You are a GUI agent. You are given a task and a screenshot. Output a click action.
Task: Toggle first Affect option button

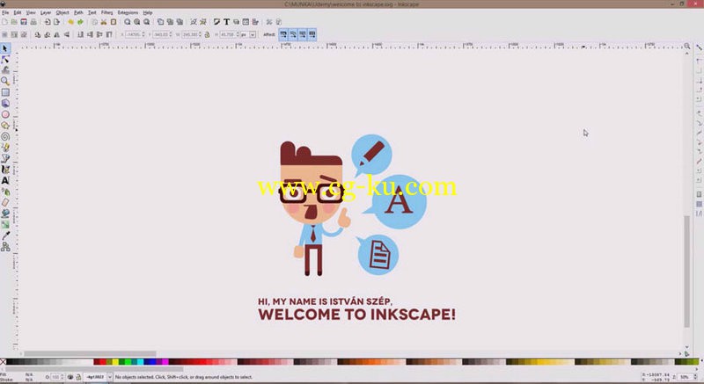(x=283, y=34)
